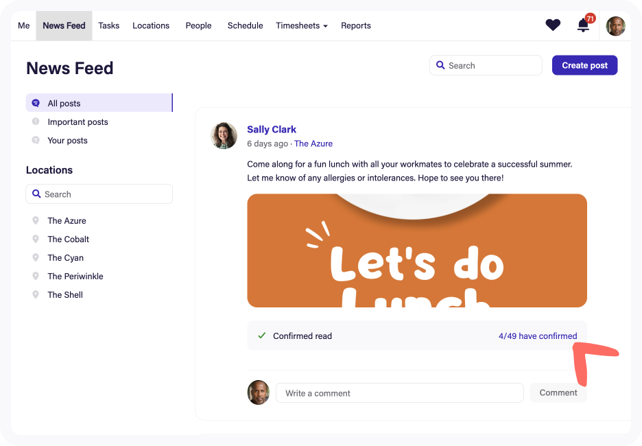Click the favorites heart icon
Viewport: 642px width, 446px height.
pyautogui.click(x=553, y=25)
